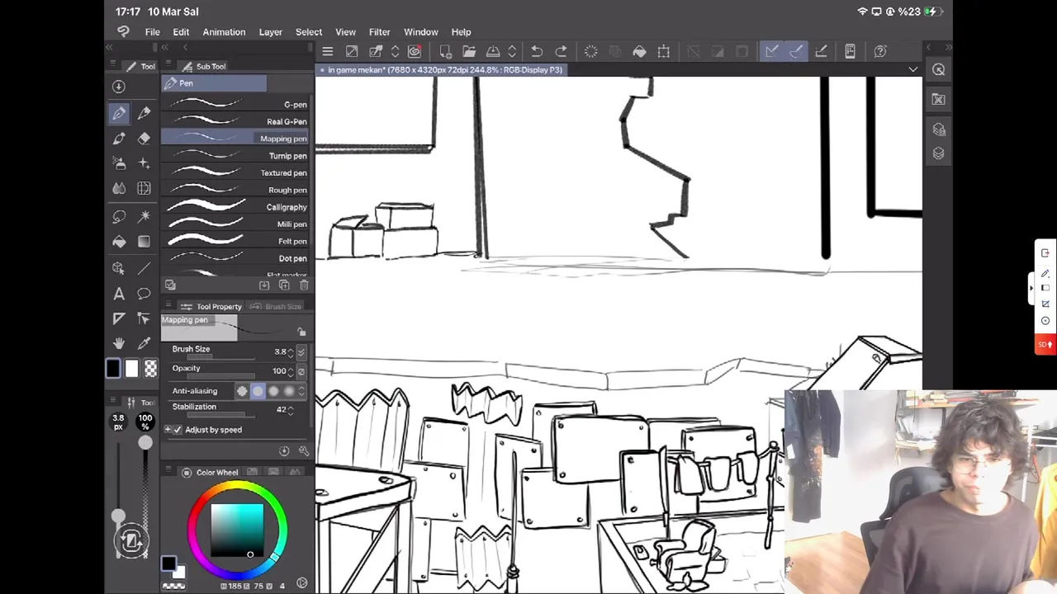Expand Adjust by speed plus box
This screenshot has height=594, width=1057.
[168, 430]
